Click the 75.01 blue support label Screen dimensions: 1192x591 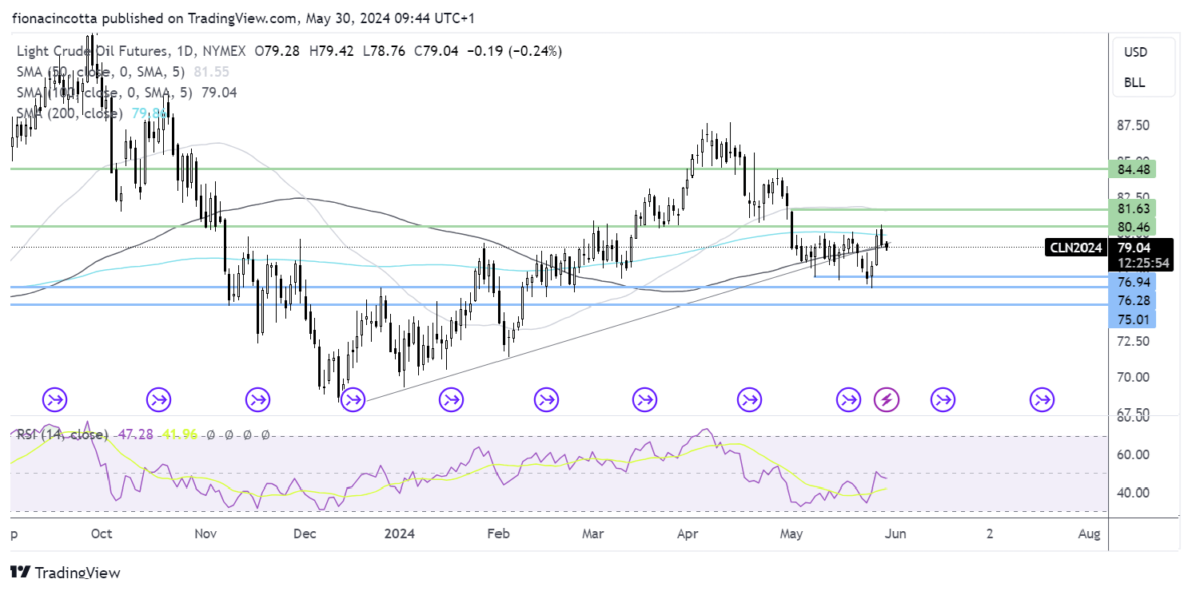1131,319
